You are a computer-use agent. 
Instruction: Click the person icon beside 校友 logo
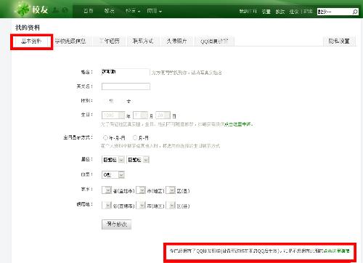click(x=56, y=10)
